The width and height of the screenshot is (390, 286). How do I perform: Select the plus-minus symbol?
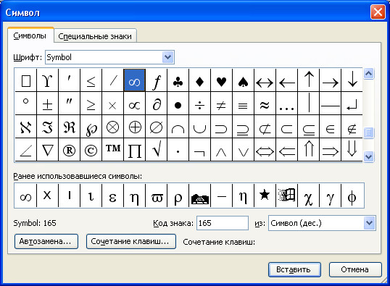(x=48, y=104)
